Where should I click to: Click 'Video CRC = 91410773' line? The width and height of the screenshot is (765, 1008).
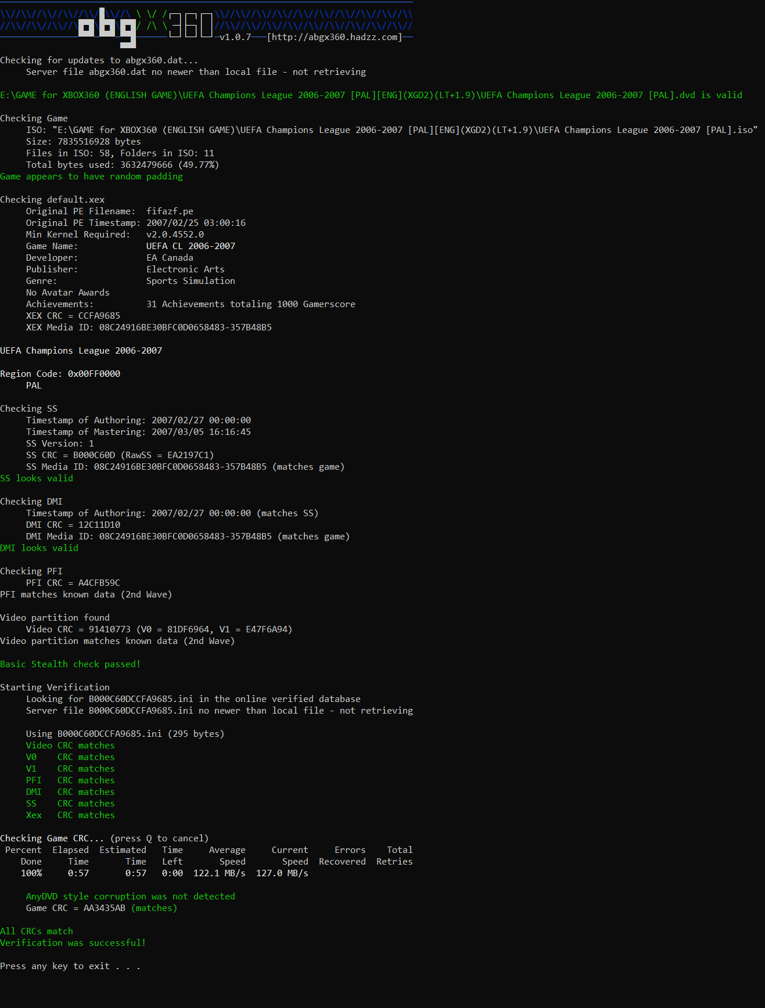159,629
